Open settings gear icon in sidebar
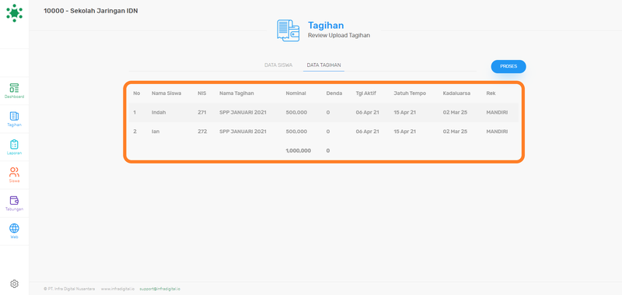Viewport: 622px width, 295px height. [x=14, y=284]
